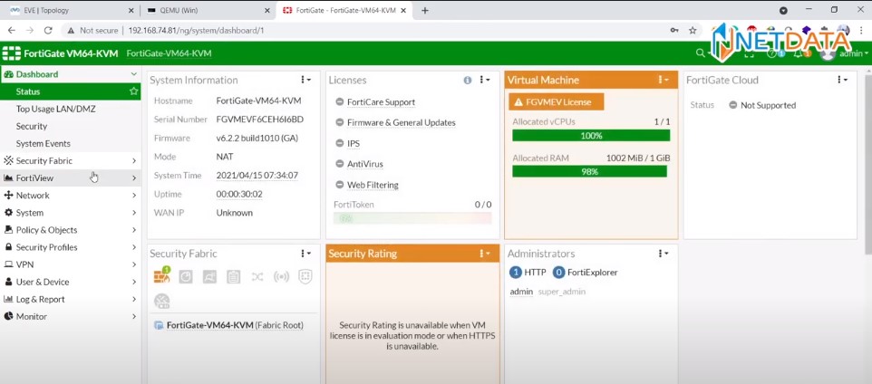
Task: Click the User & Device icon
Action: (x=8, y=282)
